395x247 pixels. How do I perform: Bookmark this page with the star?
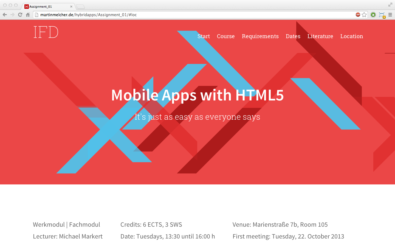pos(364,15)
